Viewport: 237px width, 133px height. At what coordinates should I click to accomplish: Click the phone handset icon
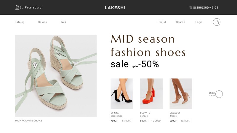190,7
